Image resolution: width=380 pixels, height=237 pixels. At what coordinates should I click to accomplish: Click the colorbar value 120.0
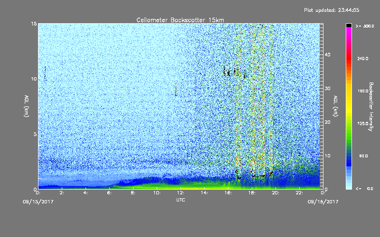[x=363, y=124]
